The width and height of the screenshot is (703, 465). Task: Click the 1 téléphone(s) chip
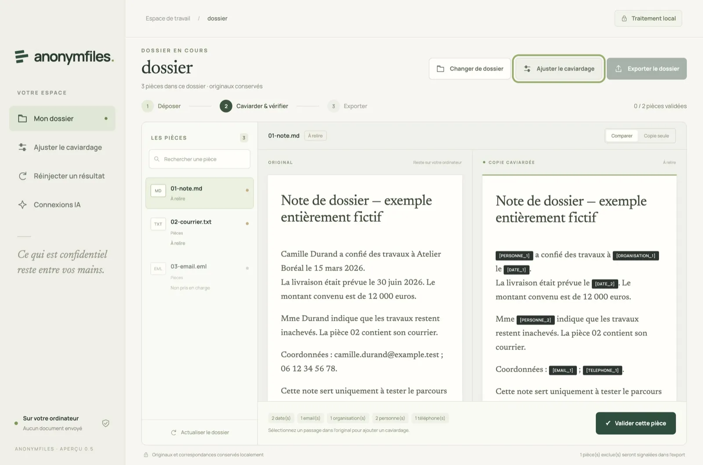(430, 418)
